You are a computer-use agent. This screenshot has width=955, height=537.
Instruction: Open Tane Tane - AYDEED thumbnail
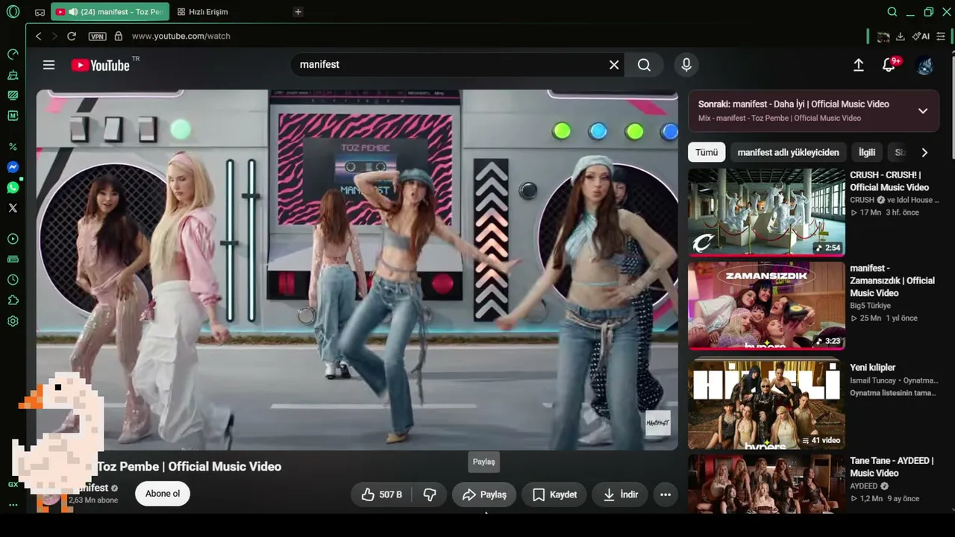click(x=766, y=485)
